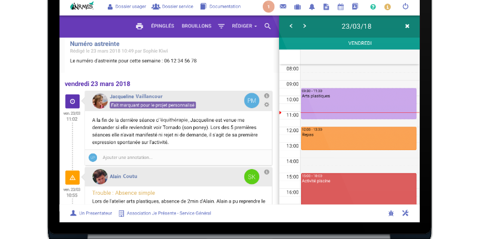Open the green help question icon
This screenshot has height=239, width=479.
click(373, 7)
